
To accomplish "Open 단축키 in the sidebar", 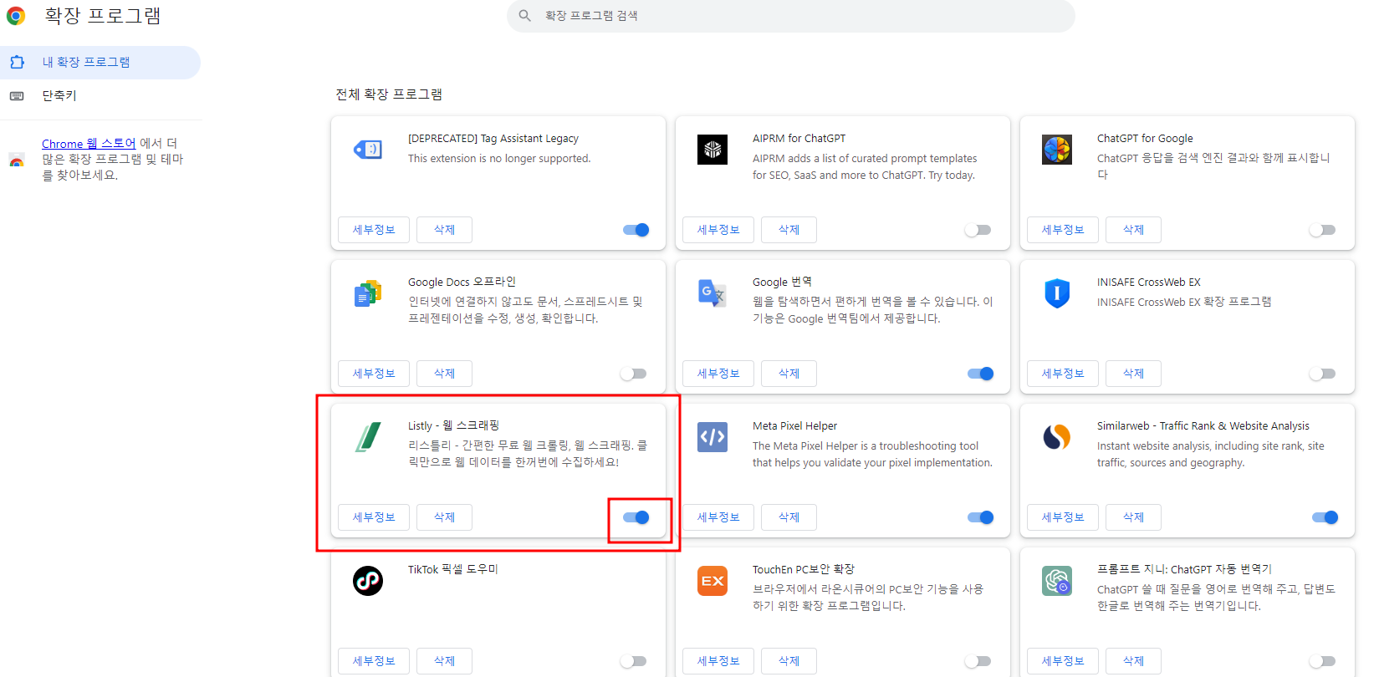I will point(100,96).
